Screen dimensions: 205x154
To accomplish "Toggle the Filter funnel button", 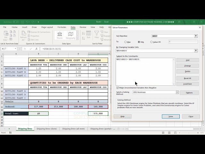I will [97, 35].
